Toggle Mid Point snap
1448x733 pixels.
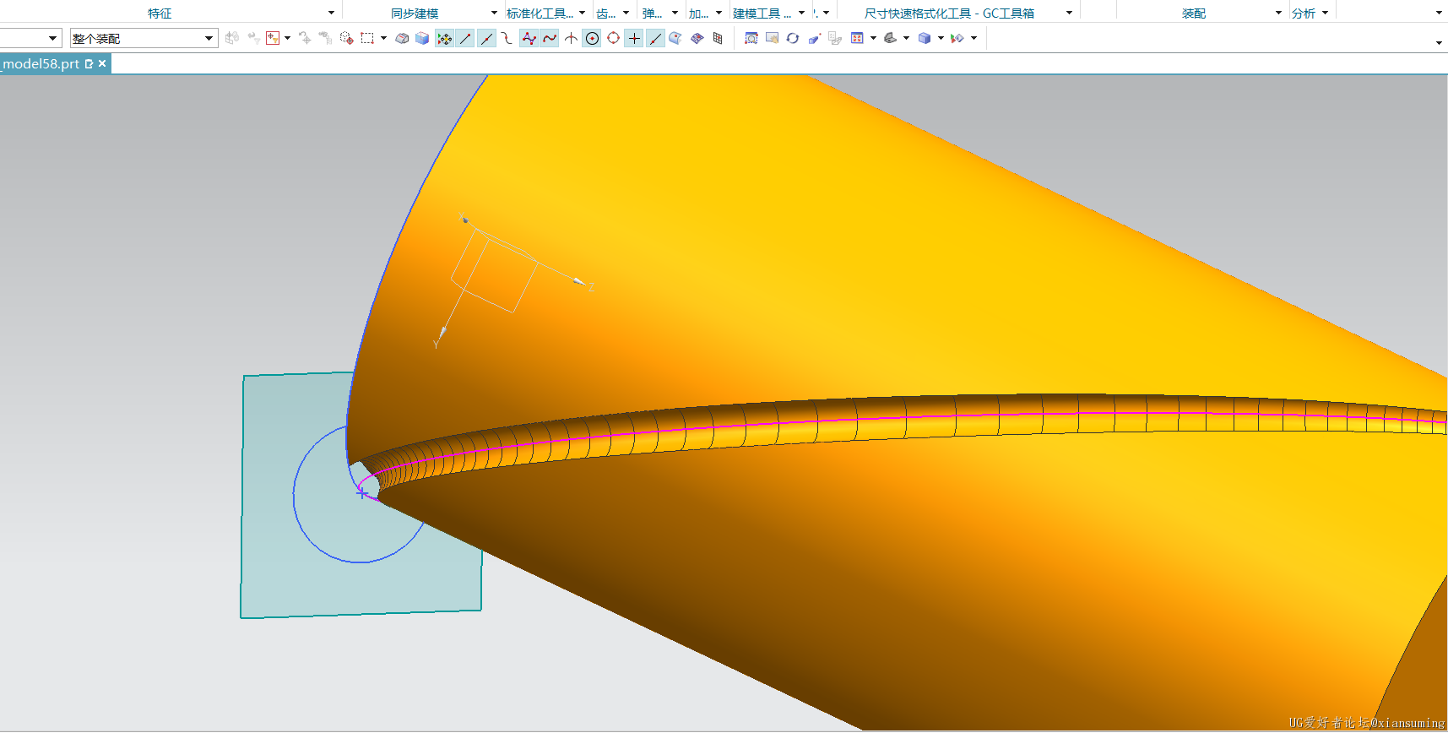[486, 38]
